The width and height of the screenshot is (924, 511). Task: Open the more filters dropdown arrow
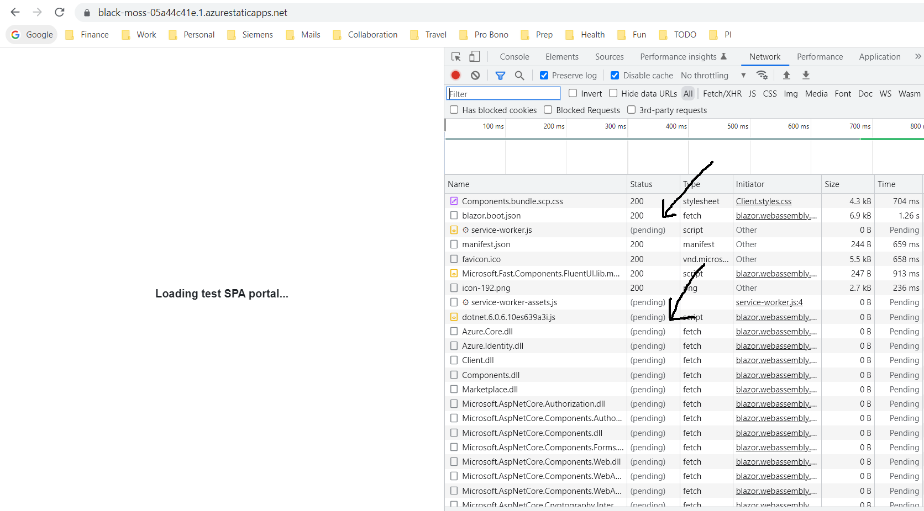coord(743,75)
